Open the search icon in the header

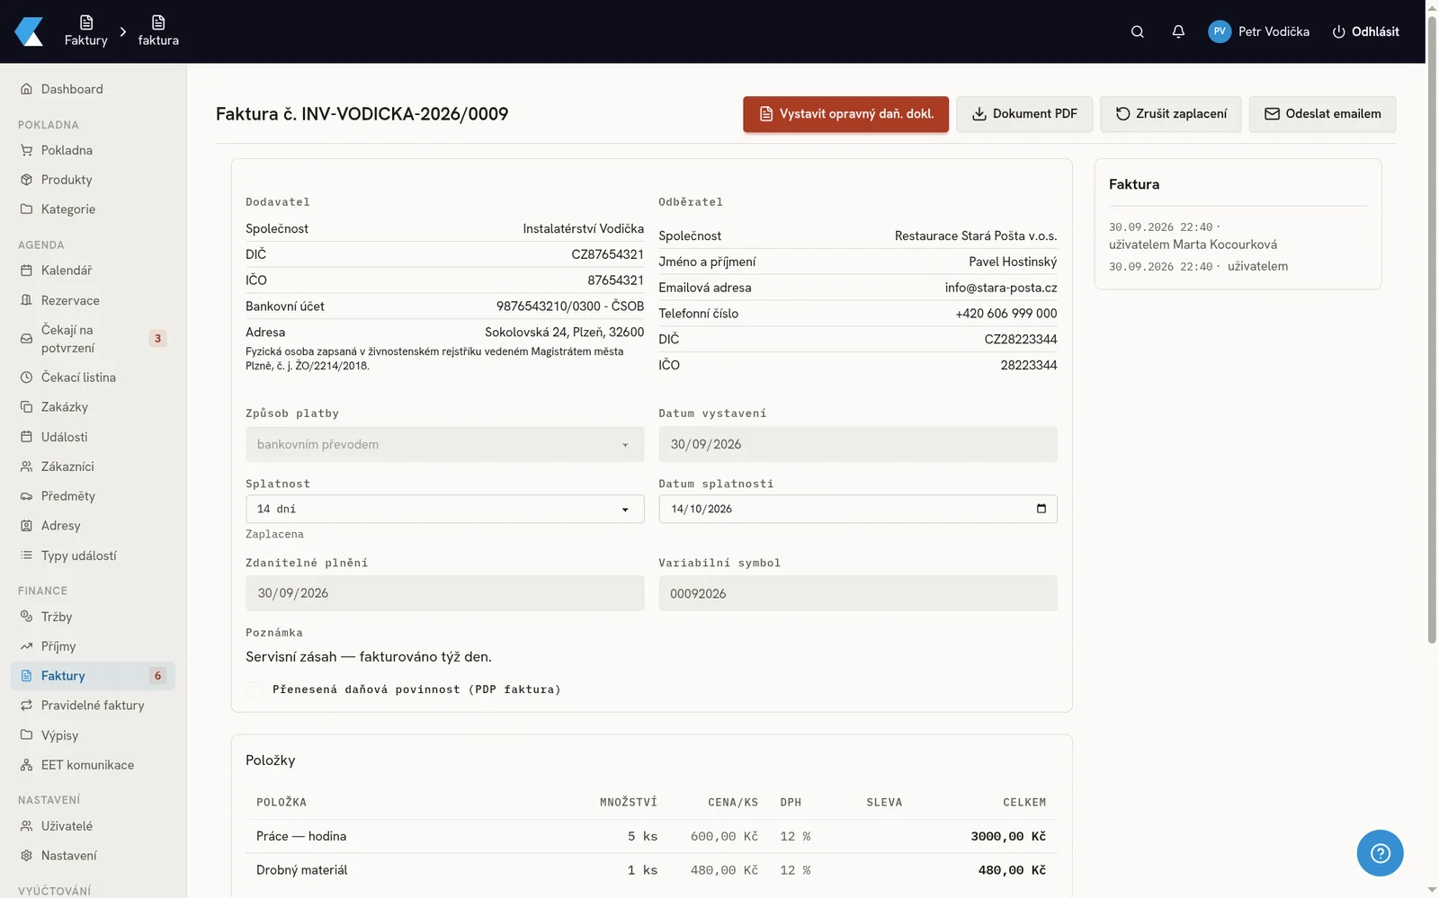click(1137, 31)
